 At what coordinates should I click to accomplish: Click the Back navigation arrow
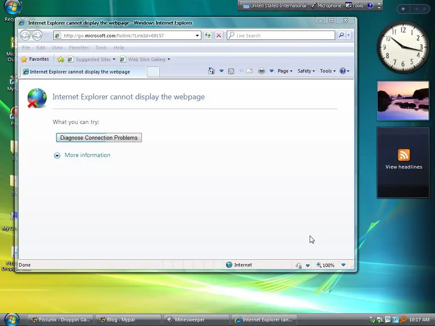[25, 35]
